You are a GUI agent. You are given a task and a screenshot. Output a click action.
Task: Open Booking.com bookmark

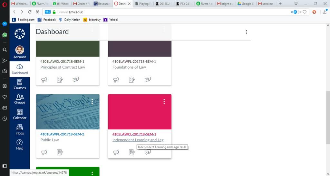click(23, 20)
